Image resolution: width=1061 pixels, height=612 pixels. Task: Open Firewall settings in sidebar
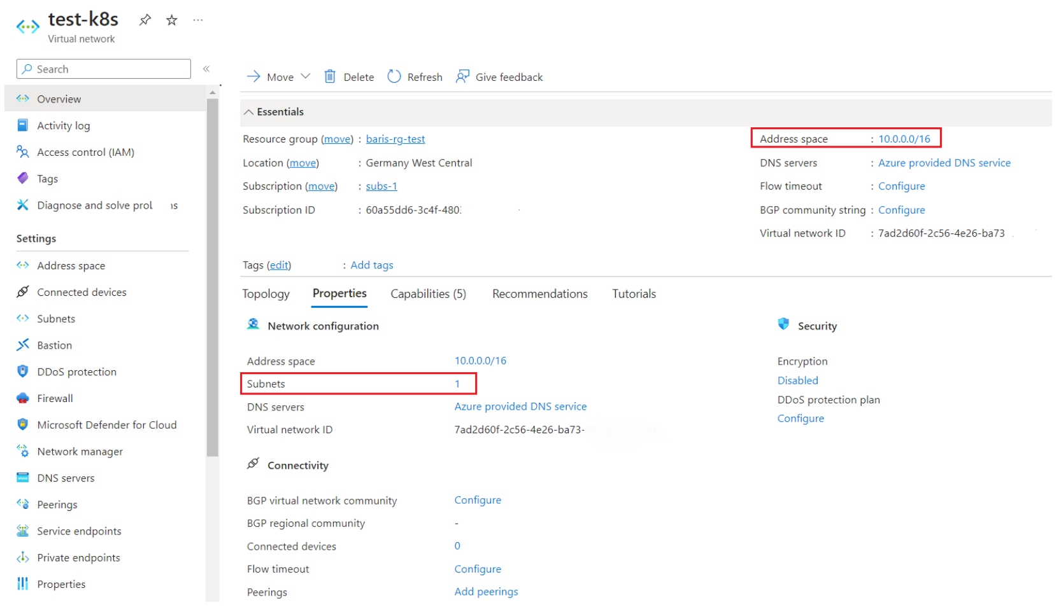55,399
